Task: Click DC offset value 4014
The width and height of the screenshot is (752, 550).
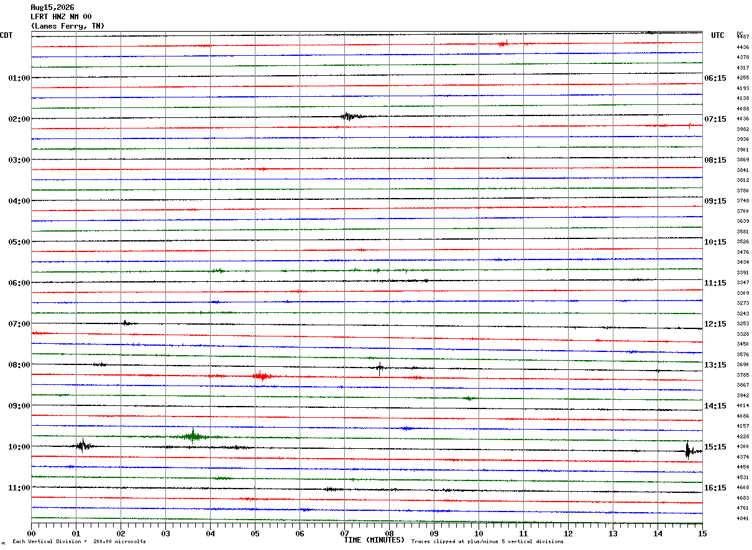Action: [743, 405]
